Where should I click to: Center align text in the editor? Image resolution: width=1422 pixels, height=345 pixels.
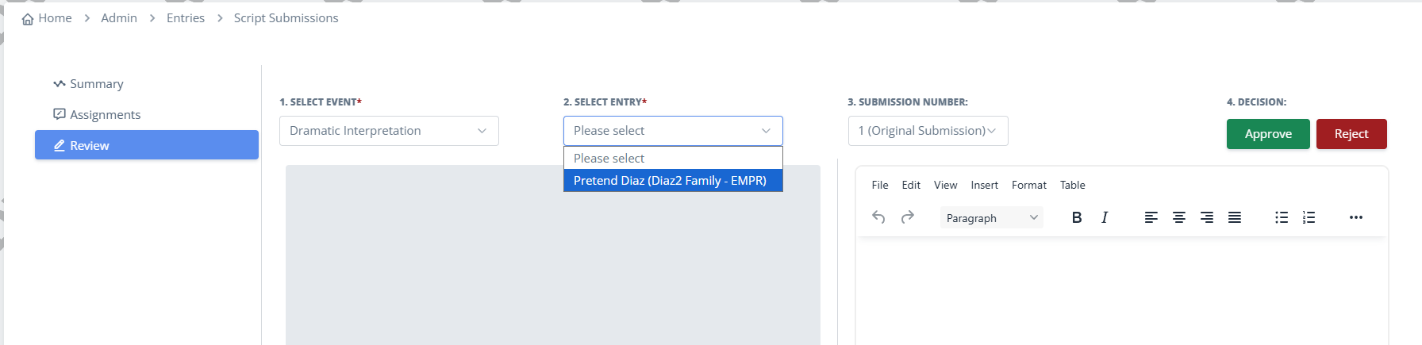[1179, 217]
